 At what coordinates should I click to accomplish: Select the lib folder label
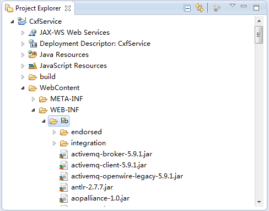tap(64, 121)
